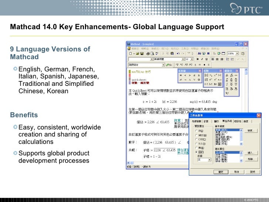The width and height of the screenshot is (269, 202).
Task: Select the CGS radio button
Action: (x=197, y=139)
